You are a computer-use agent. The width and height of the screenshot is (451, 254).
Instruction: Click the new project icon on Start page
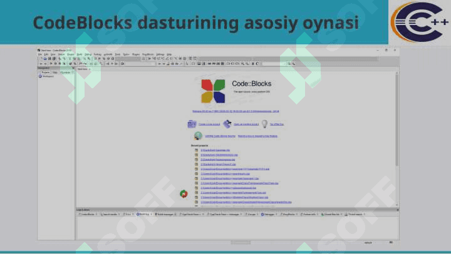[x=192, y=124]
